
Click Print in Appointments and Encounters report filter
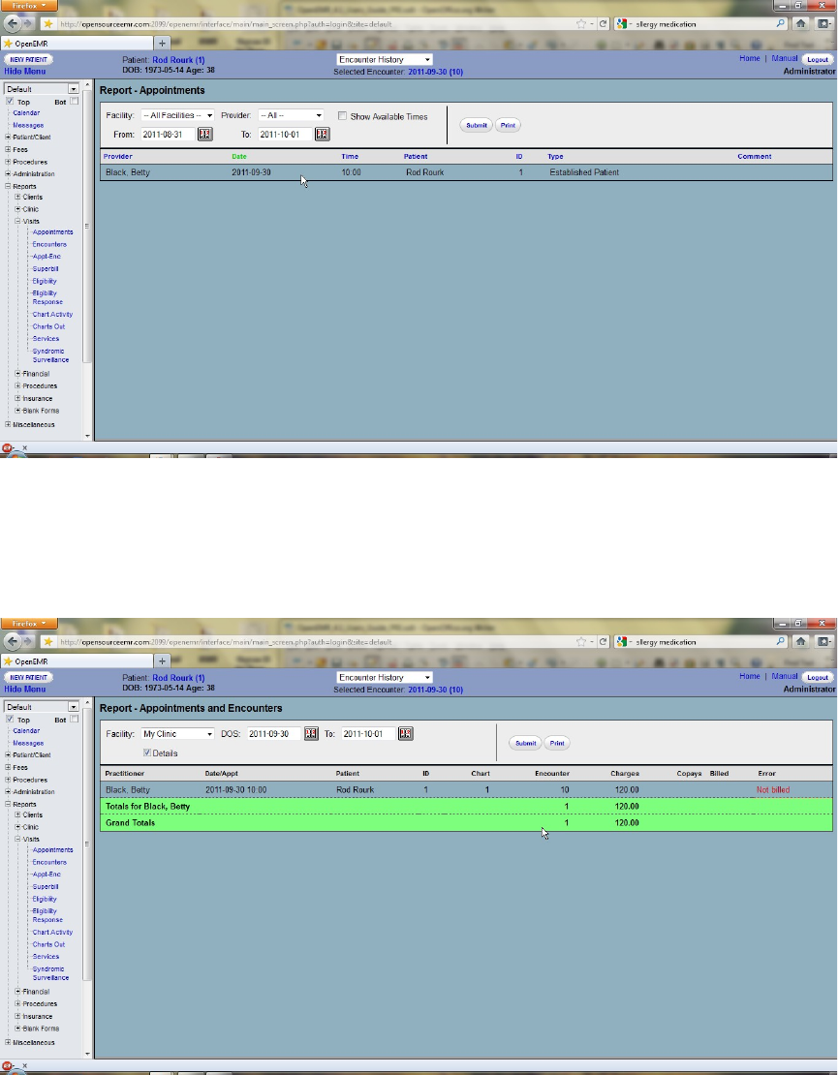pyautogui.click(x=557, y=743)
